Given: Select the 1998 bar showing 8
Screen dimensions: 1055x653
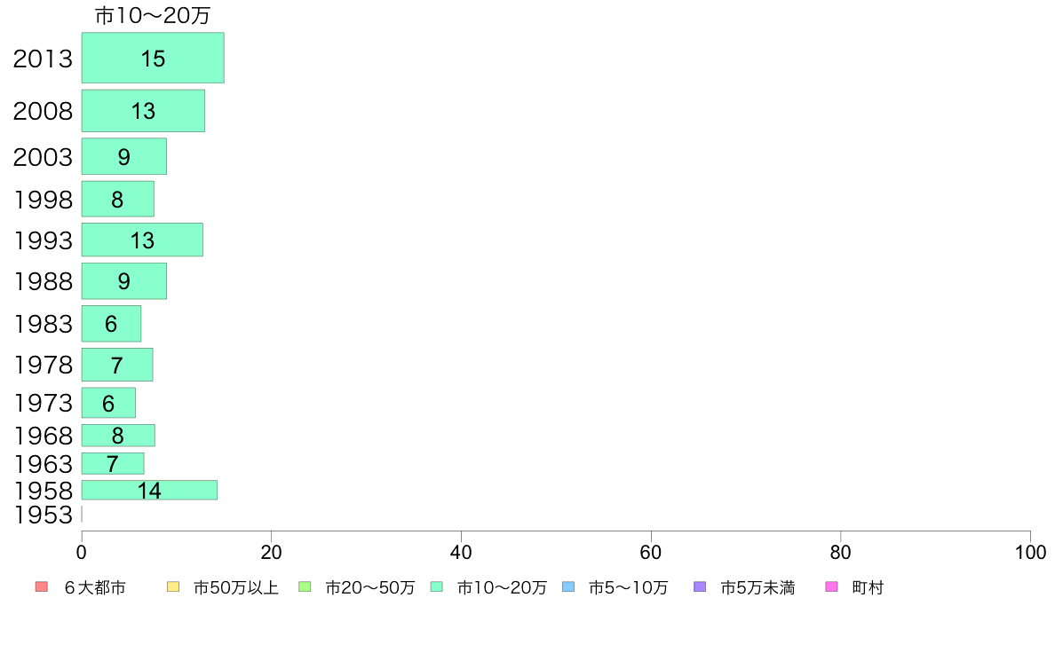Looking at the screenshot, I should [x=118, y=199].
